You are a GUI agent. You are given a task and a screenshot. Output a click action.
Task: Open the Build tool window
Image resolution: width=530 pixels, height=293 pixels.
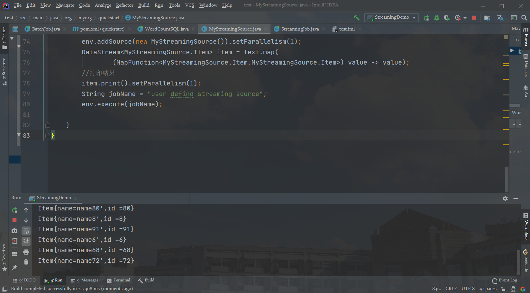(x=146, y=280)
